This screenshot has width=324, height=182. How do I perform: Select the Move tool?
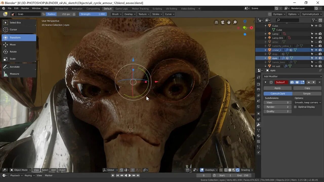click(x=19, y=44)
